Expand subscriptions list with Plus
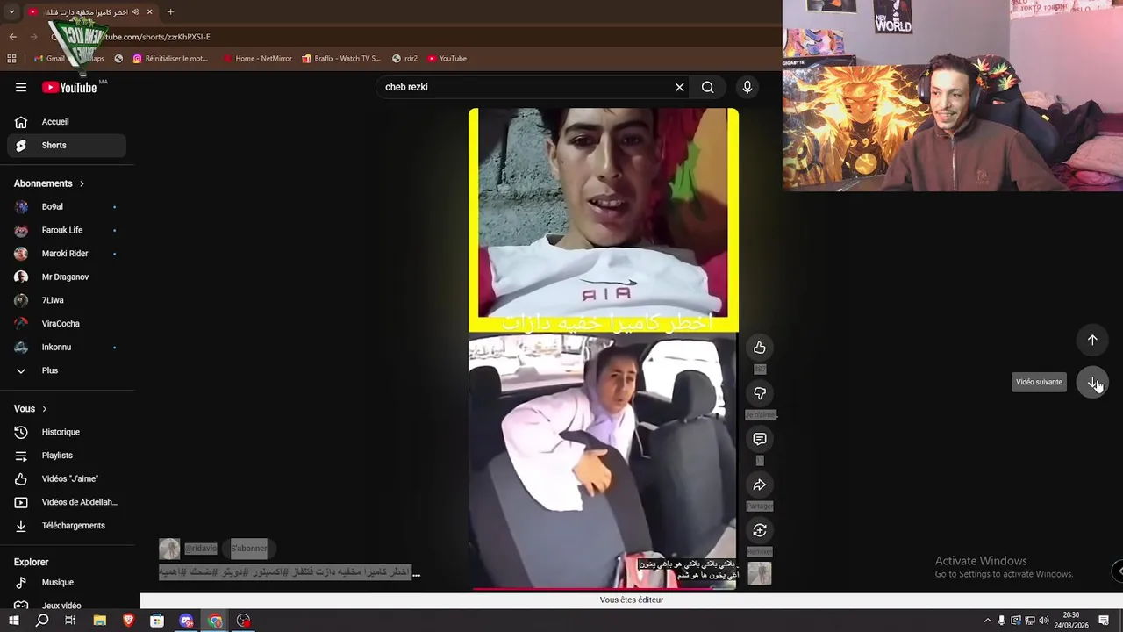The image size is (1123, 632). click(x=67, y=370)
